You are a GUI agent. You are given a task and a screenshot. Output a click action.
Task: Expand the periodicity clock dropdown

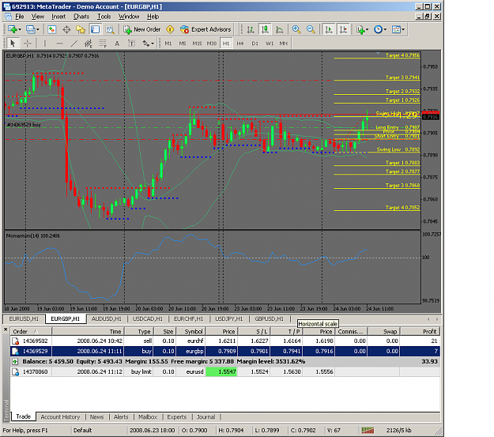tap(385, 29)
